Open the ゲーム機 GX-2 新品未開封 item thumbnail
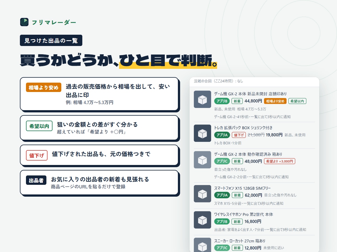This screenshot has height=252, width=337. click(202, 99)
